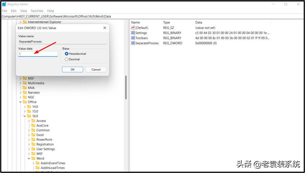305x173 pixels.
Task: Click the PowerPoint folder icon
Action: tap(33, 140)
